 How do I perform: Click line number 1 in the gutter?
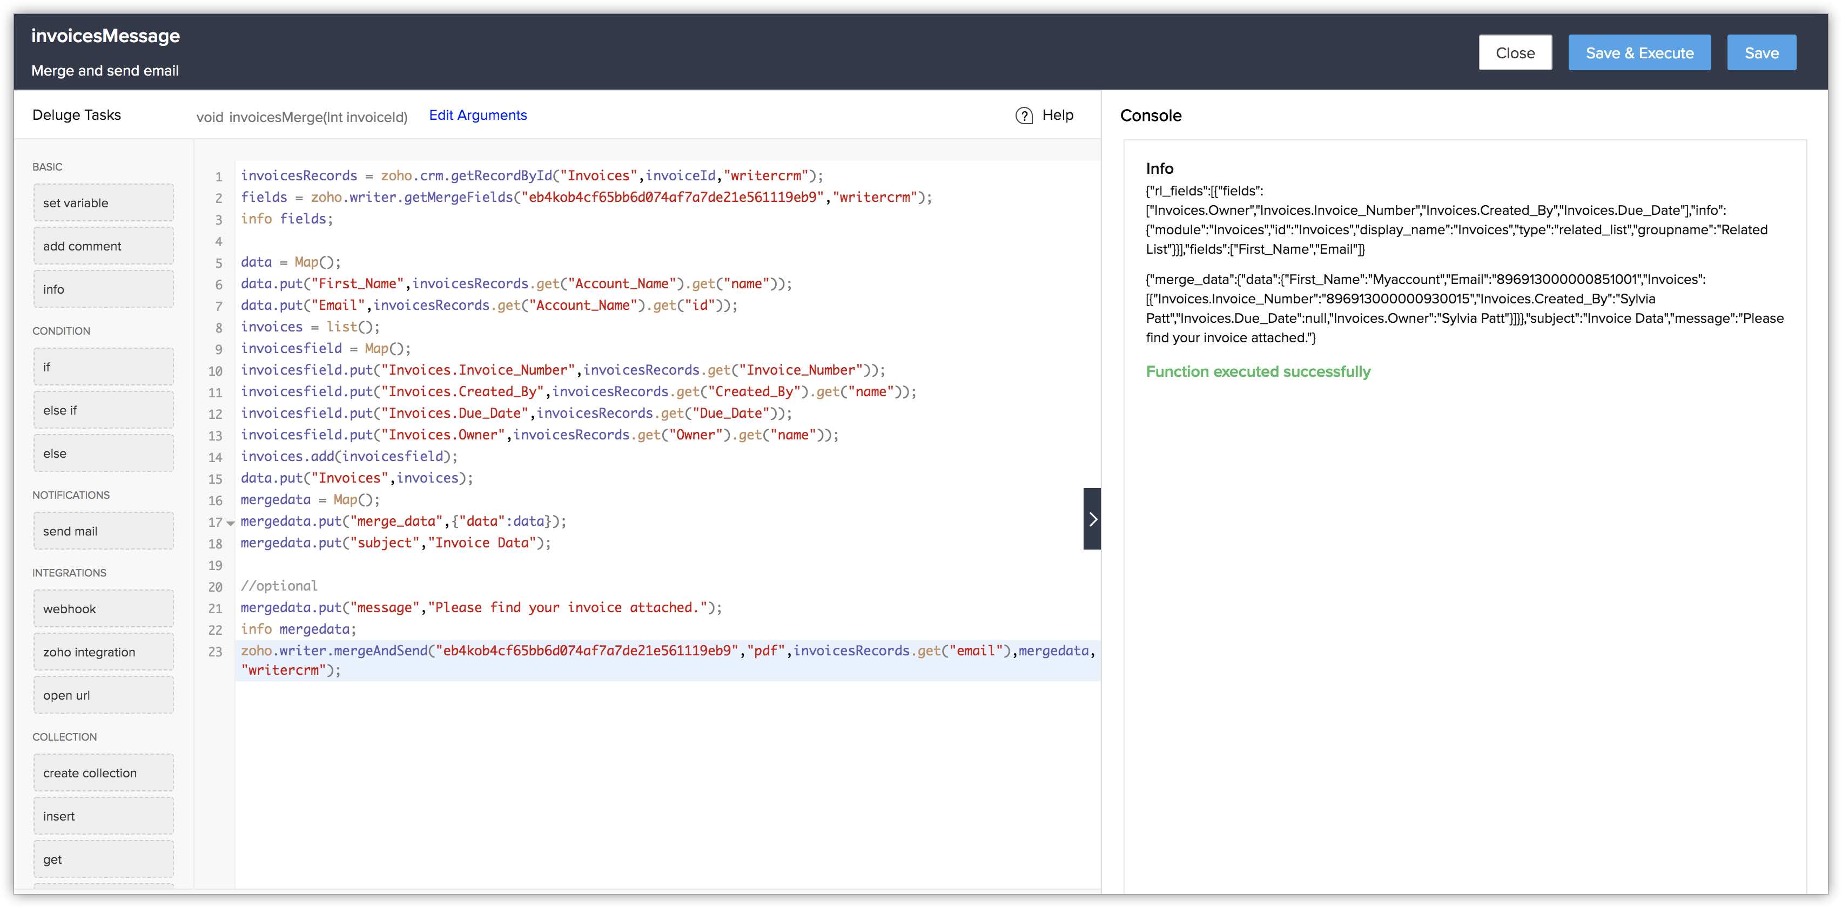pyautogui.click(x=219, y=177)
